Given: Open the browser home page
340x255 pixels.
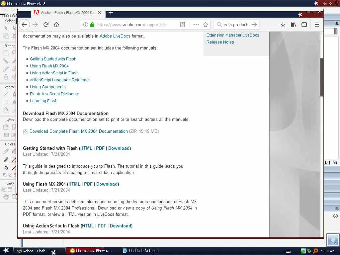Looking at the screenshot, I should click(56, 25).
